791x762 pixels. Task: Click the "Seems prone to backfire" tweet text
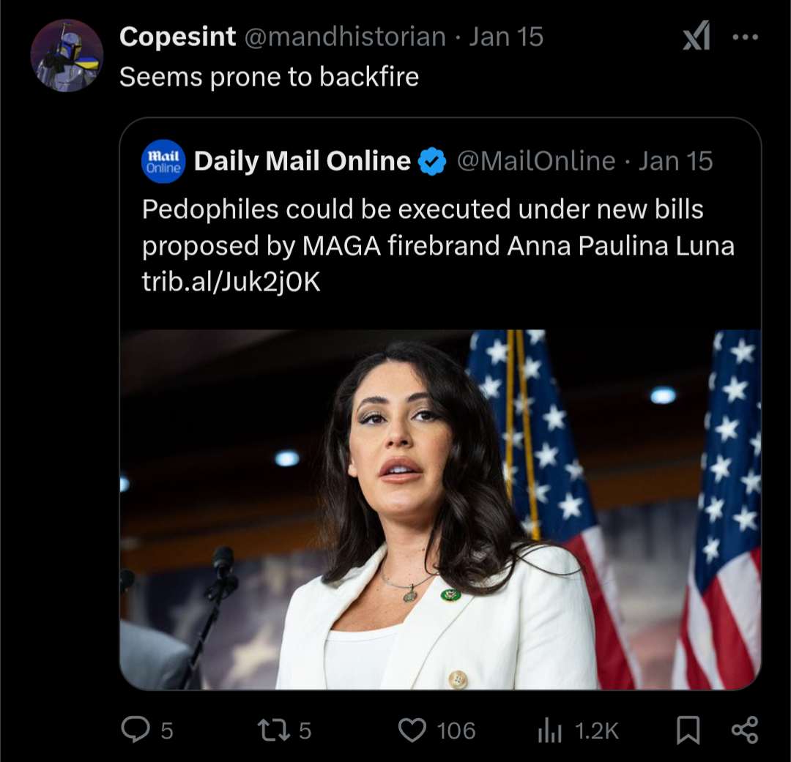coord(270,77)
